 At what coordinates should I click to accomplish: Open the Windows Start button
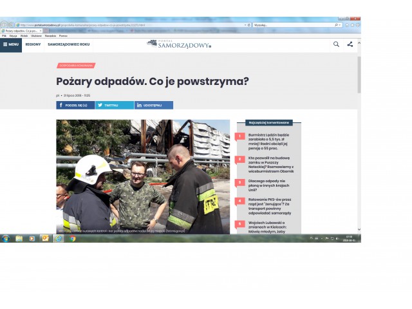(x=6, y=238)
